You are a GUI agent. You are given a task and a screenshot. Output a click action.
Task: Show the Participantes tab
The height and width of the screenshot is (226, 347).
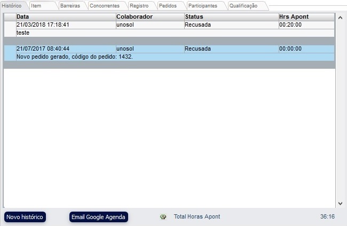pyautogui.click(x=202, y=5)
